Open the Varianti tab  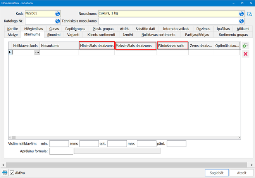(x=73, y=35)
